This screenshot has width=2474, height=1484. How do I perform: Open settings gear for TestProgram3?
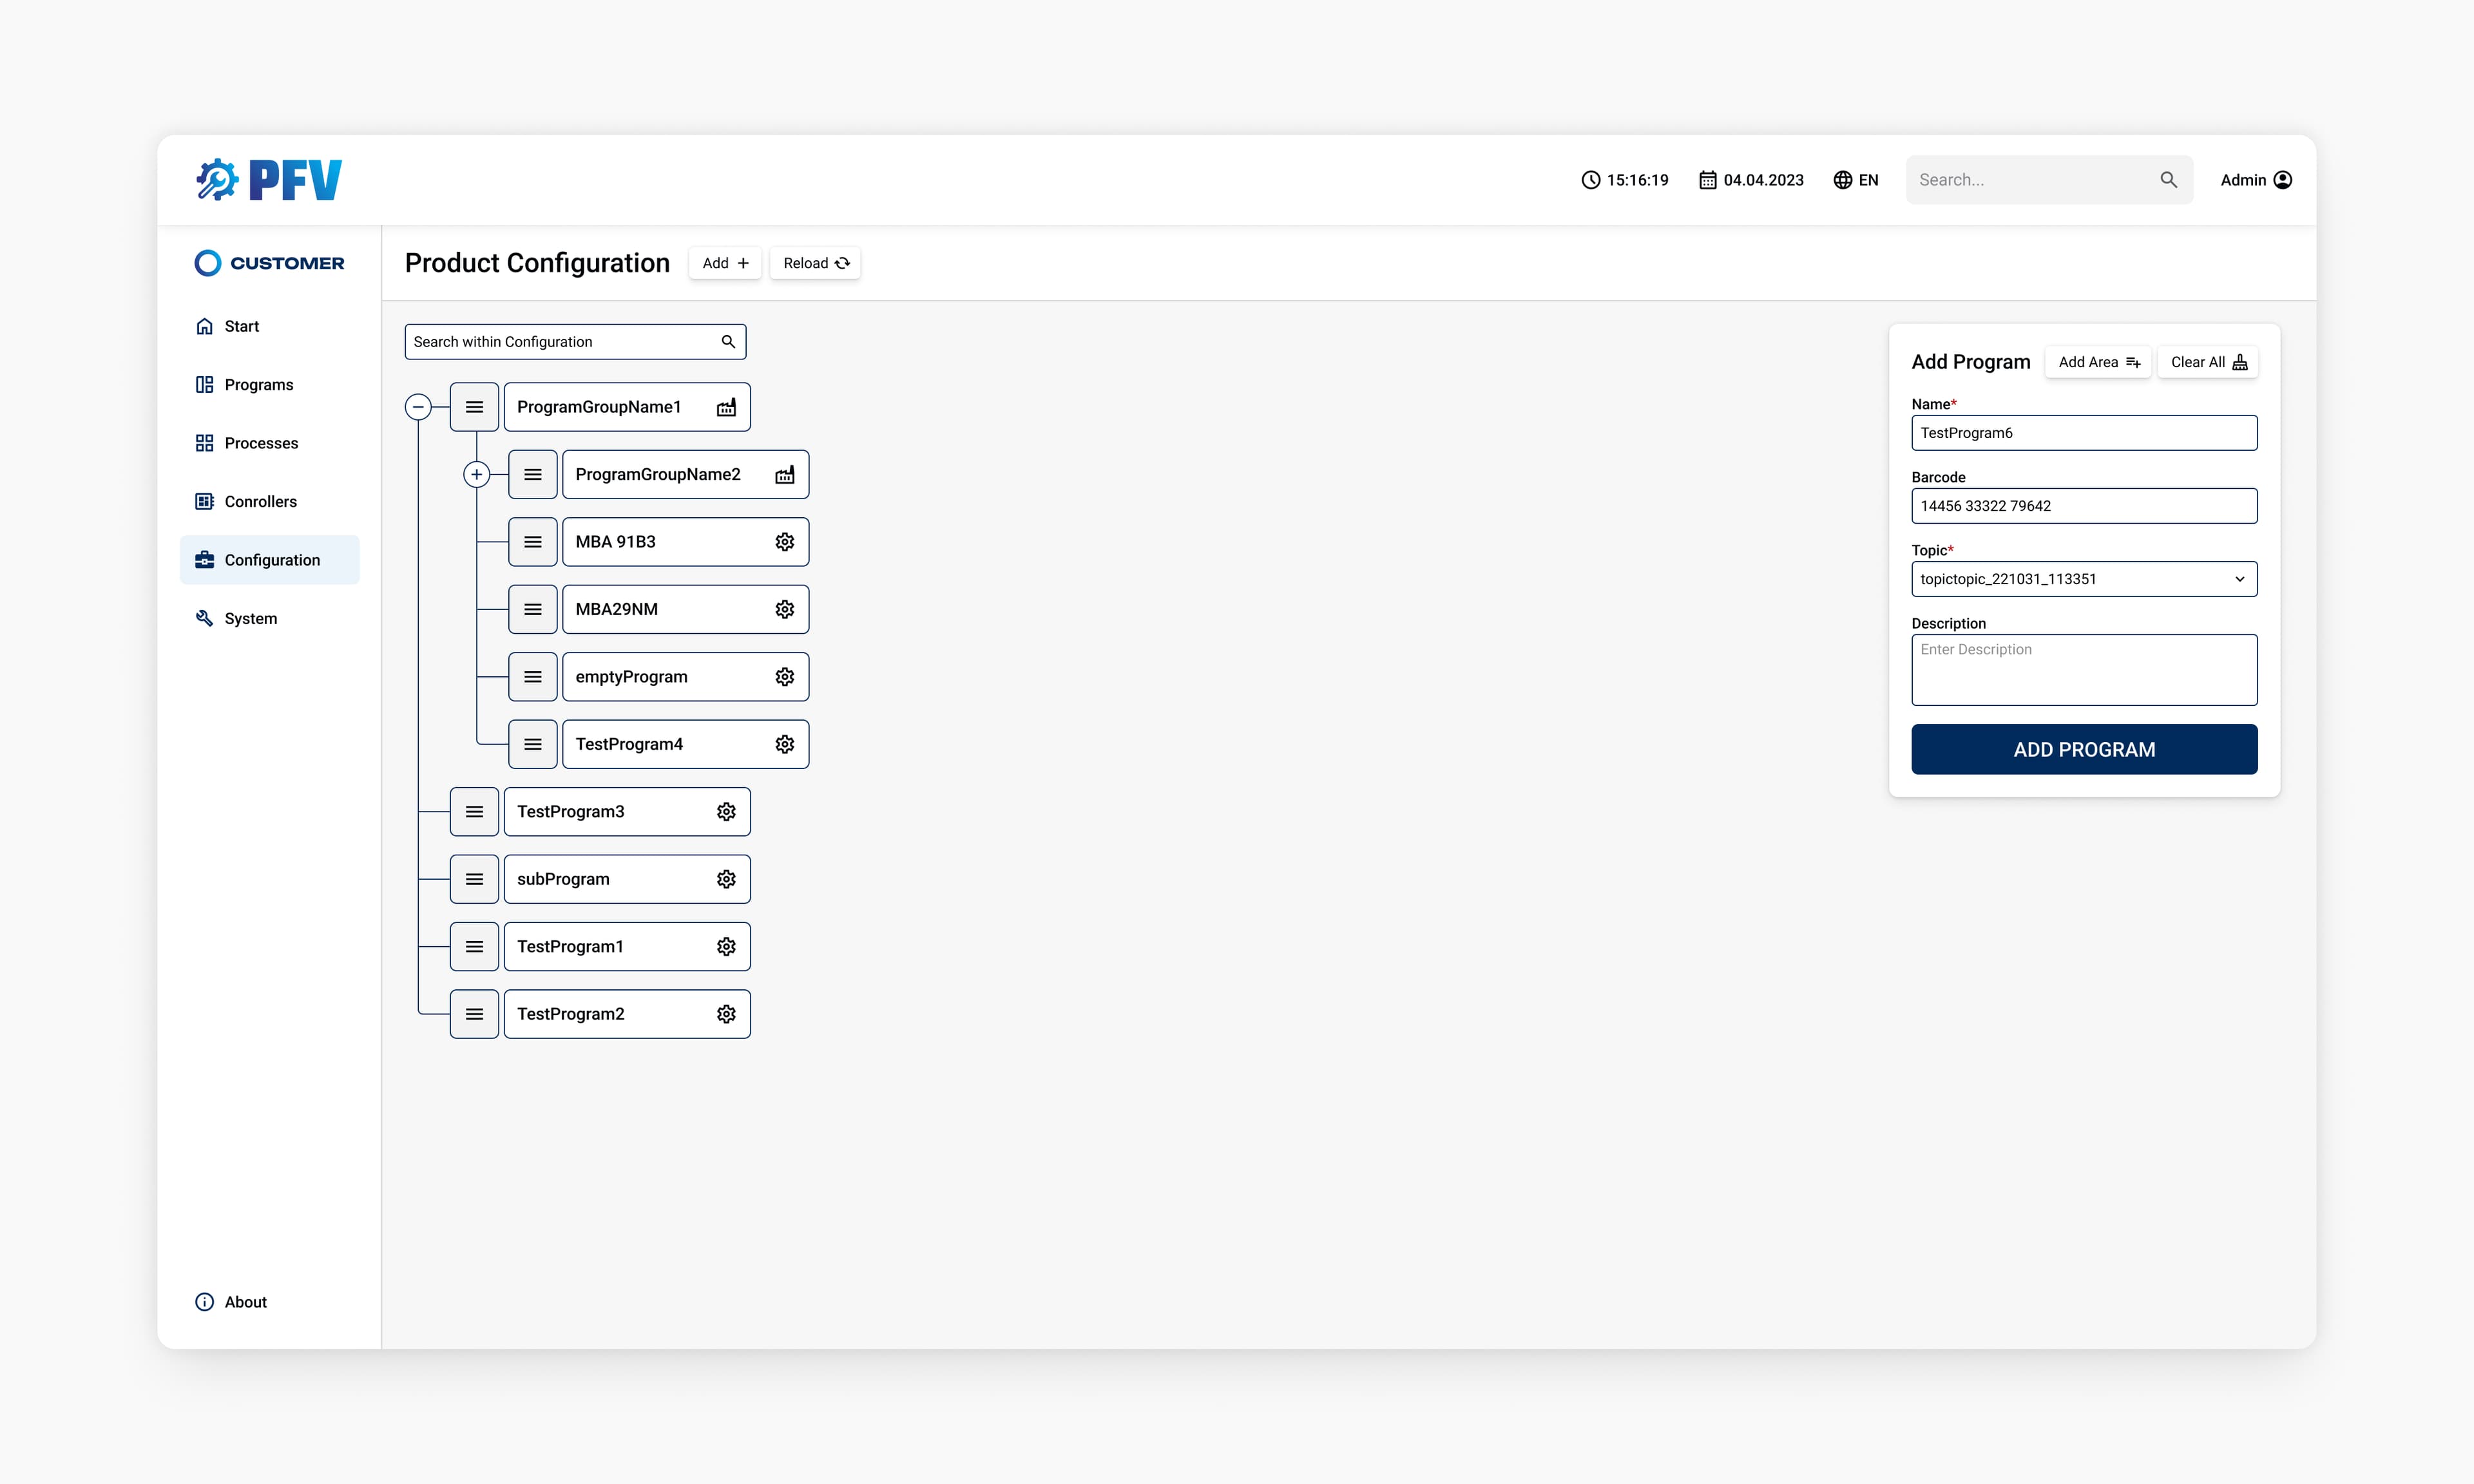coord(726,812)
